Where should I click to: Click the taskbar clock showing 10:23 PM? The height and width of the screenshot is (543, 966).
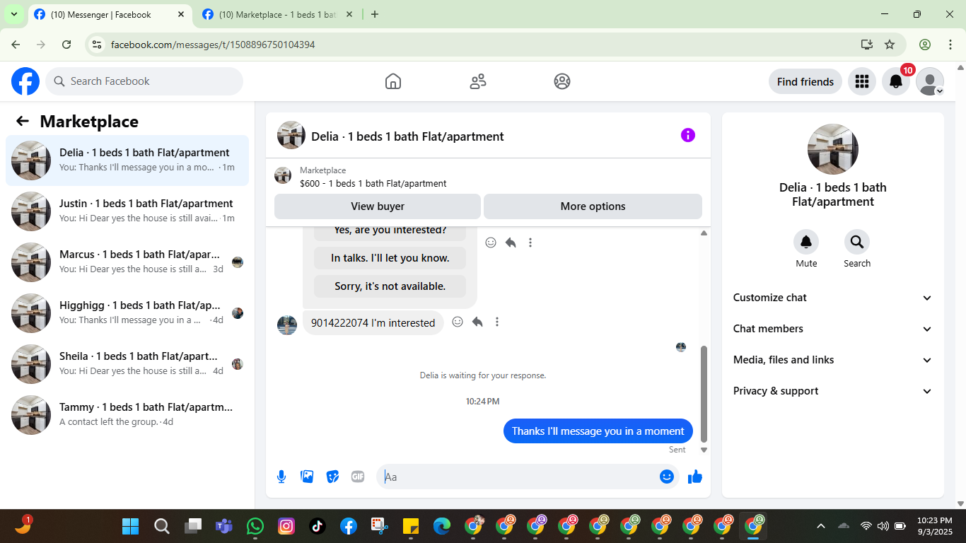click(x=934, y=526)
